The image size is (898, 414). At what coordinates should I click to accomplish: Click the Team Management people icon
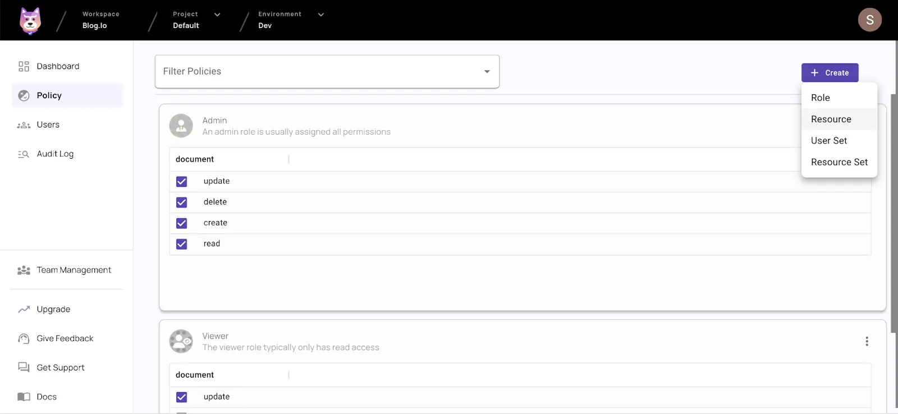(24, 270)
